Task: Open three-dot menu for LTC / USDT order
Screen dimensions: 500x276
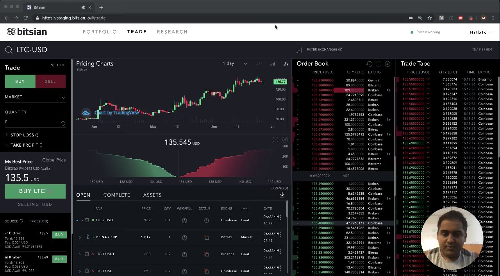Action: [280, 251]
